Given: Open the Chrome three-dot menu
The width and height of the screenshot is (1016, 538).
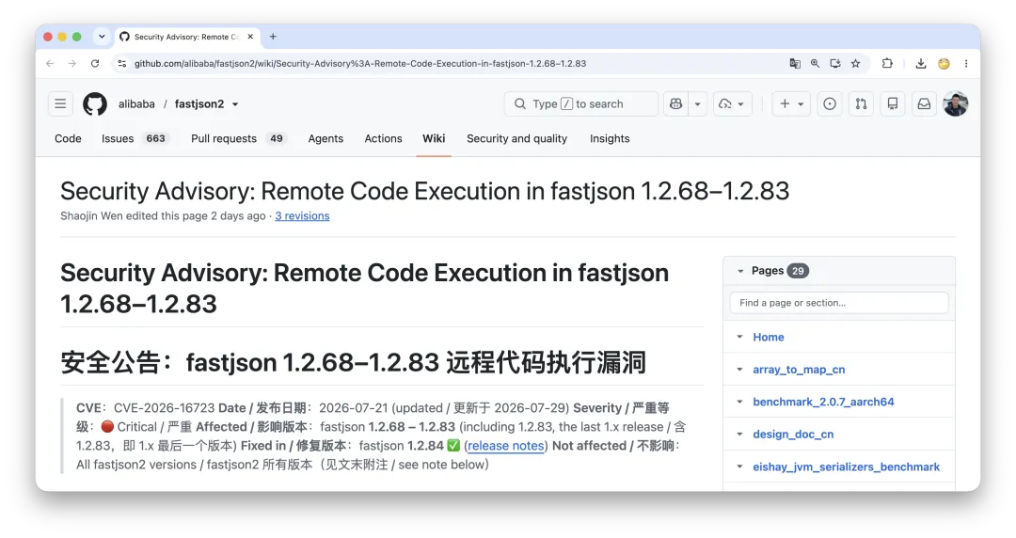Looking at the screenshot, I should [966, 64].
